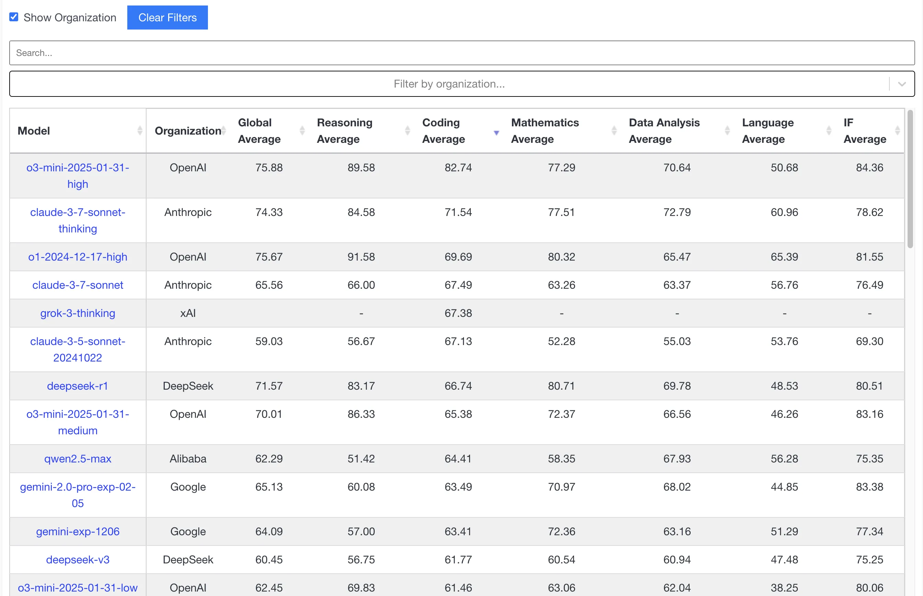
Task: Open o3-mini-2025-01-31-high model link
Action: [x=78, y=176]
